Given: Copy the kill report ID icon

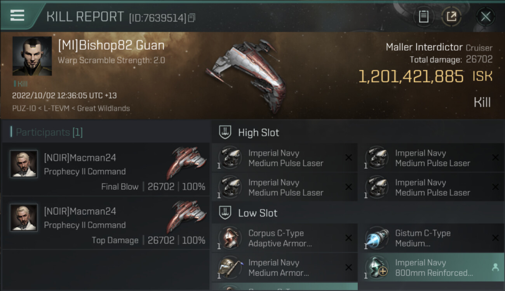Looking at the screenshot, I should (192, 18).
